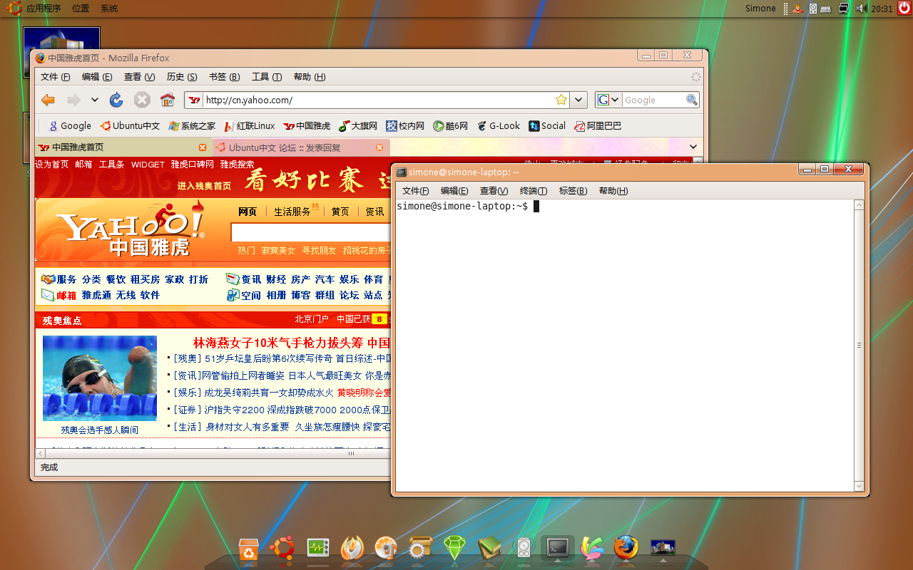
Task: Click the 雅虎通 link
Action: click(96, 295)
